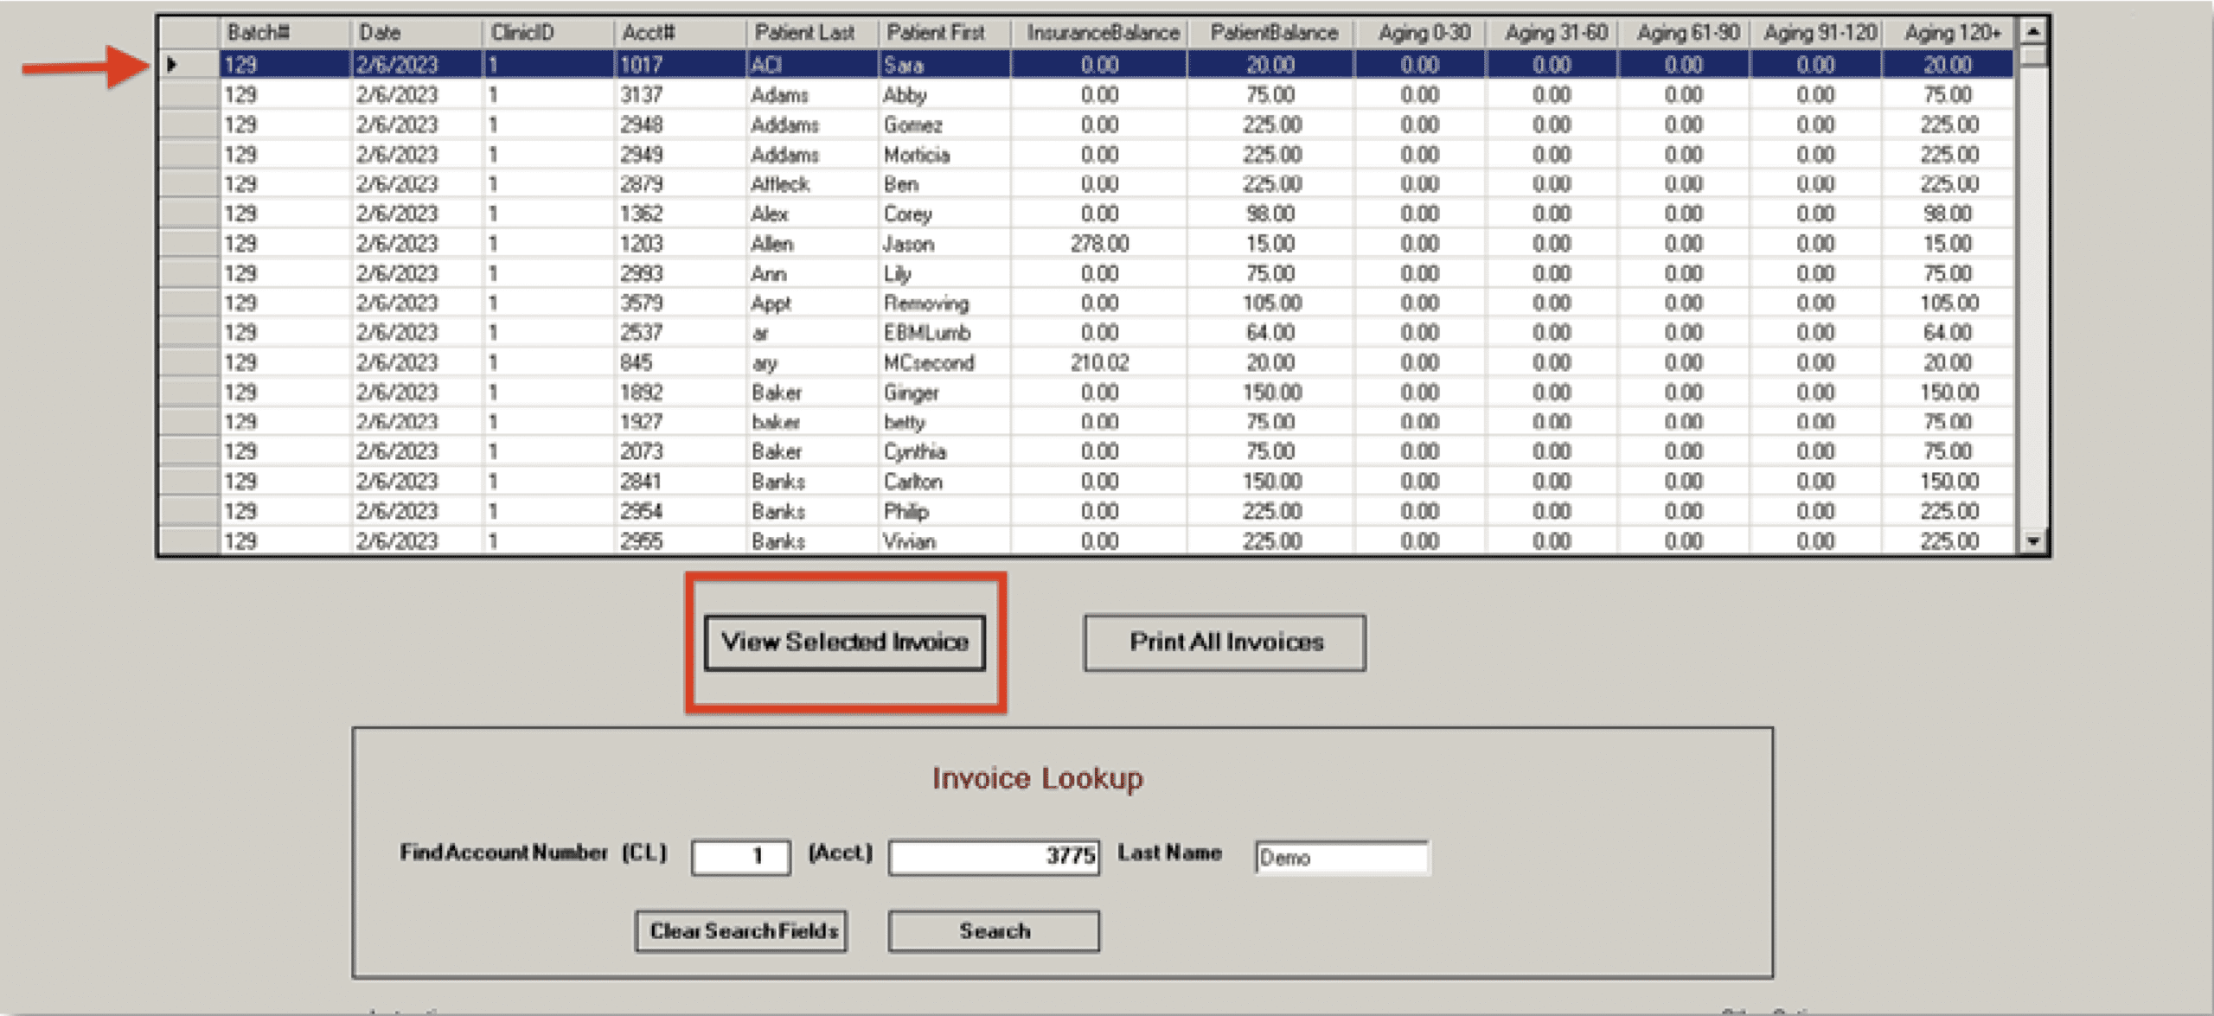Click the Search button in Invoice Lookup
Image resolution: width=2214 pixels, height=1016 pixels.
click(994, 931)
